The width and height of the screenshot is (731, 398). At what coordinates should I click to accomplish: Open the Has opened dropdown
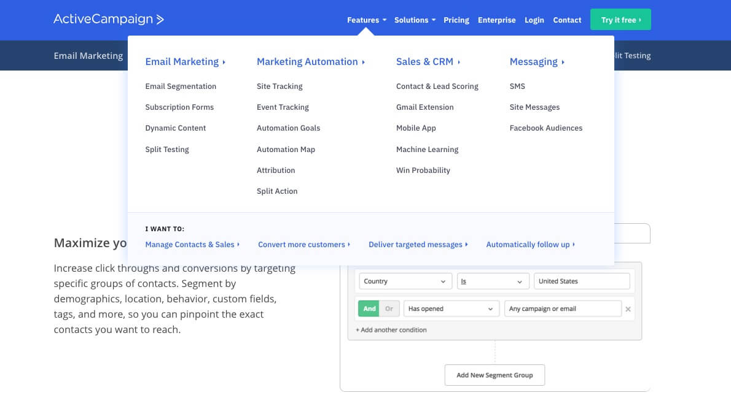(451, 308)
